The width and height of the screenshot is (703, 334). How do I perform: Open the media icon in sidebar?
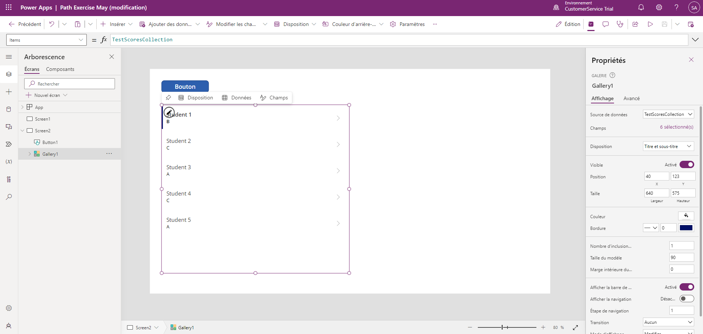[x=9, y=127]
